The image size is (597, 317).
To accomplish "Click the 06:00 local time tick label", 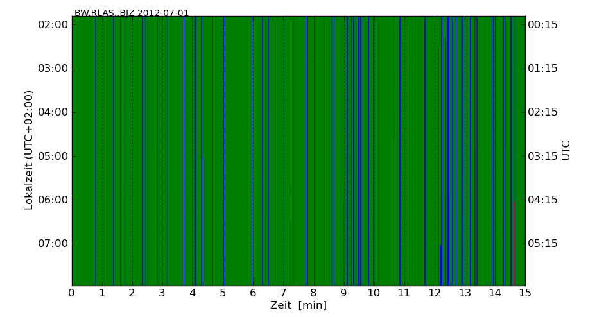I will (53, 200).
